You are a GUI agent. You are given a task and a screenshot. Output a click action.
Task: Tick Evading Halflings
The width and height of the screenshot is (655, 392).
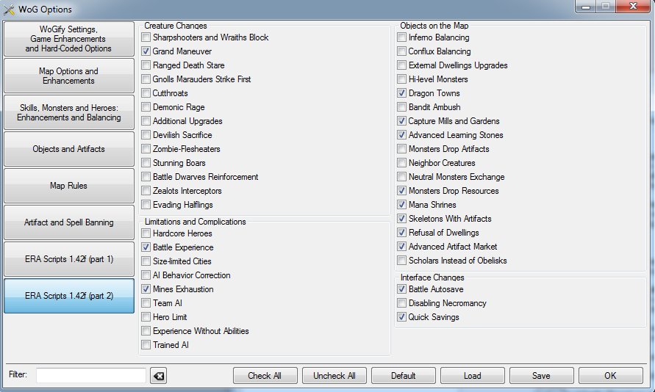click(146, 205)
